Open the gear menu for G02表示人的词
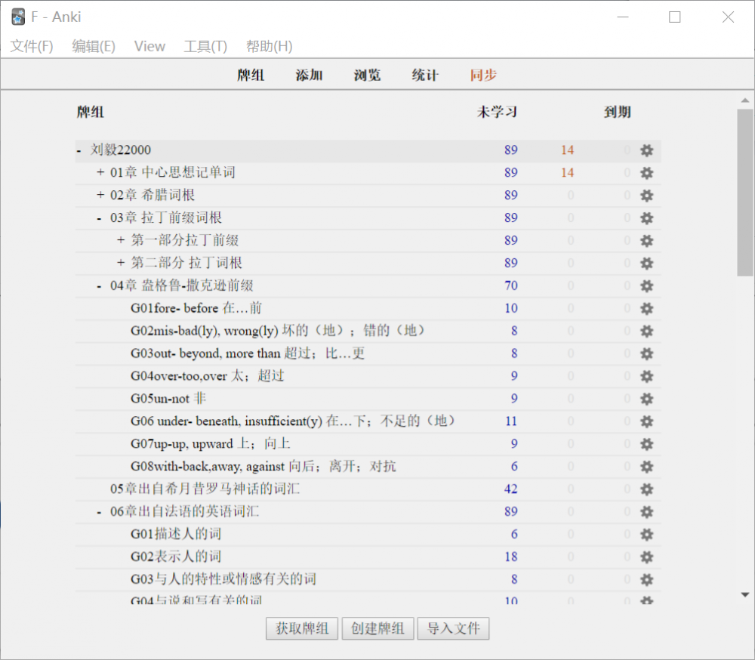The width and height of the screenshot is (755, 660). point(647,557)
